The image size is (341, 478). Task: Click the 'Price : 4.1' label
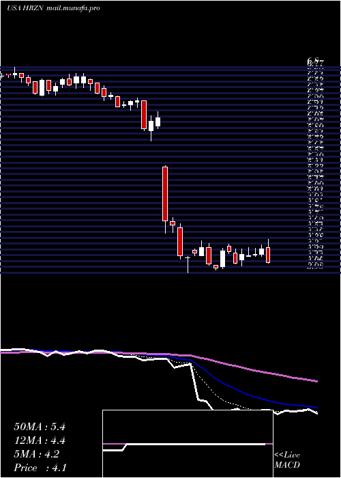40,468
